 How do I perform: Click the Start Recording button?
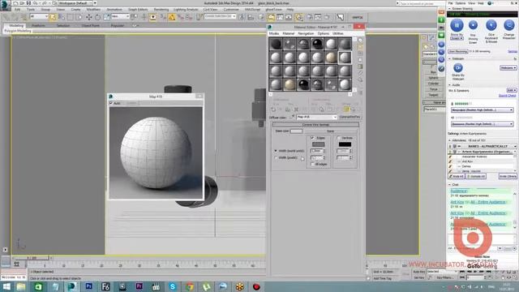(458, 51)
